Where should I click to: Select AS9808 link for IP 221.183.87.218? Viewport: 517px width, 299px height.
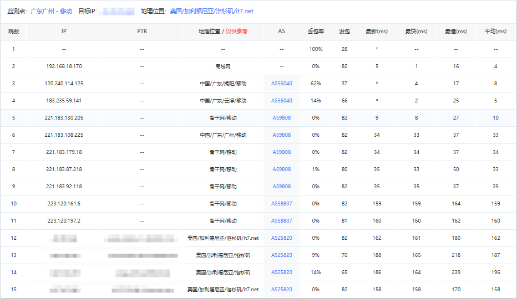coord(281,169)
